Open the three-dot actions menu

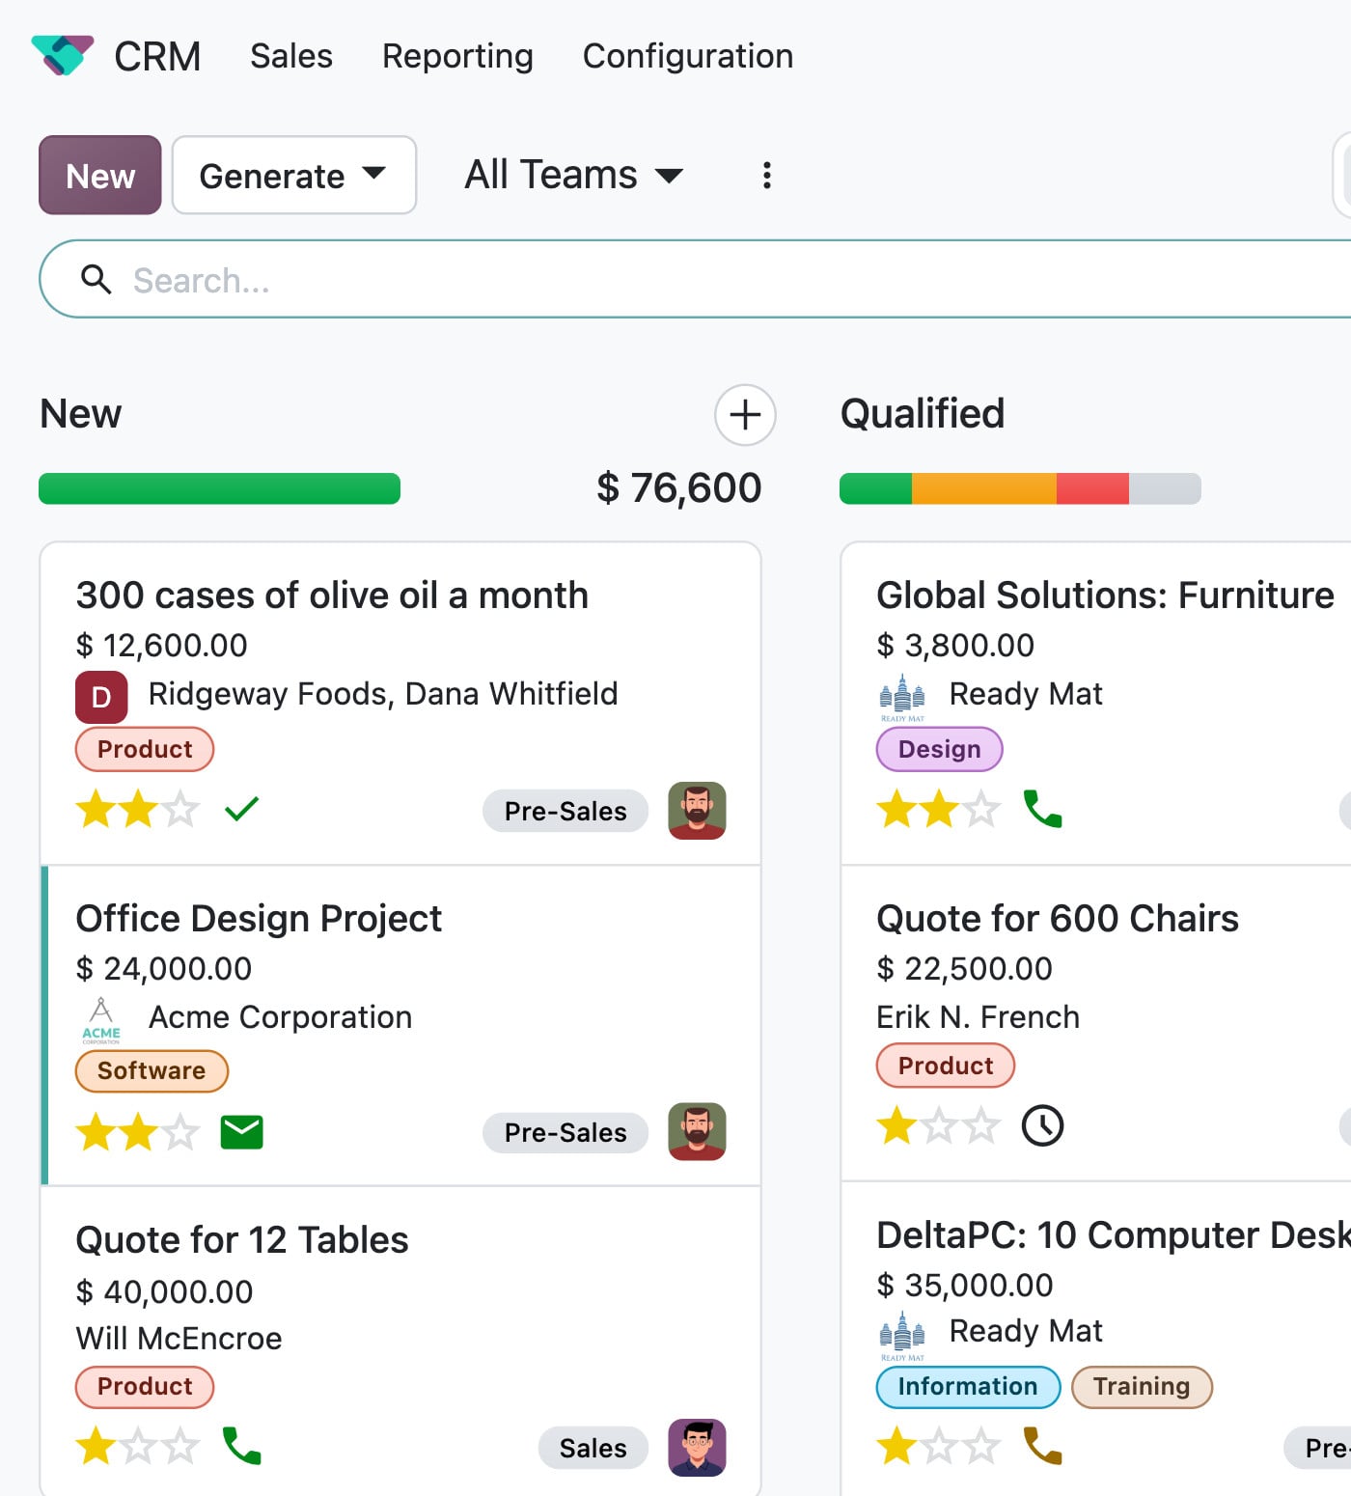(x=767, y=175)
